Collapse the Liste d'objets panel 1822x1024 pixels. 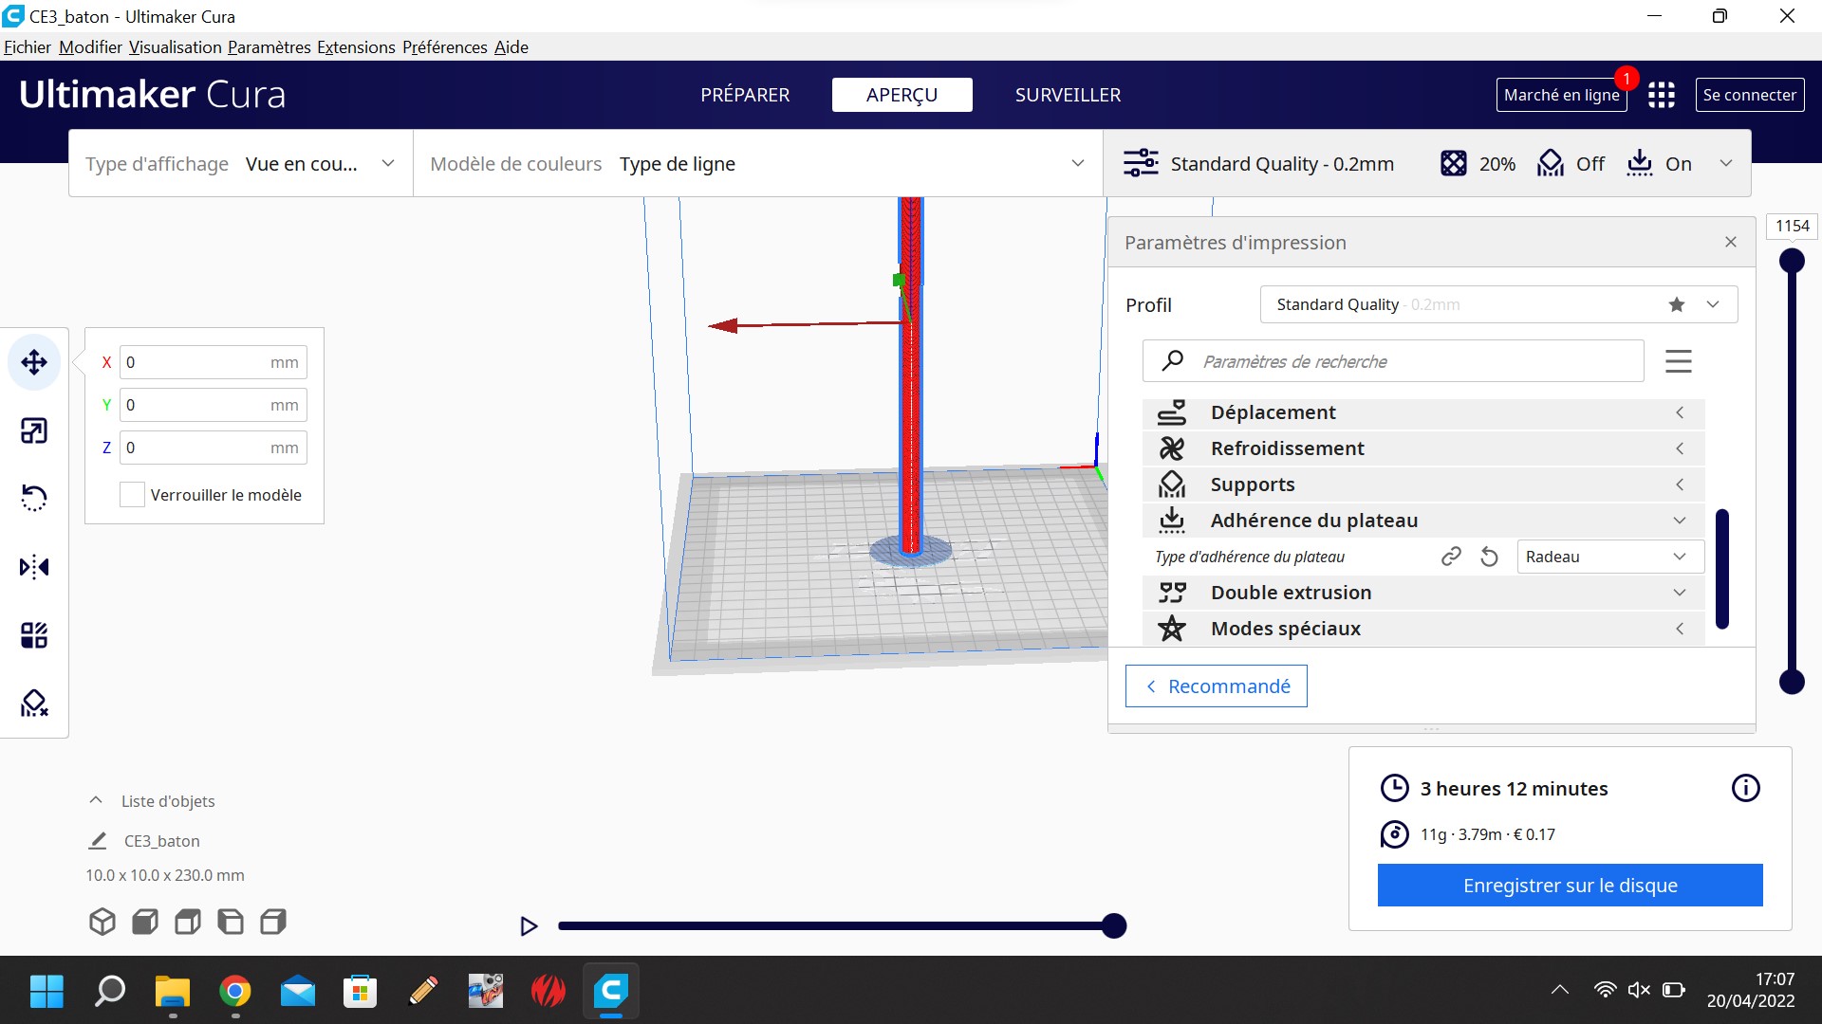pyautogui.click(x=96, y=800)
